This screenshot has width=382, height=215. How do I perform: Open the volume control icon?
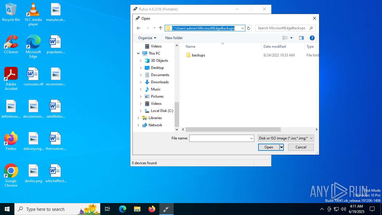[x=344, y=209]
